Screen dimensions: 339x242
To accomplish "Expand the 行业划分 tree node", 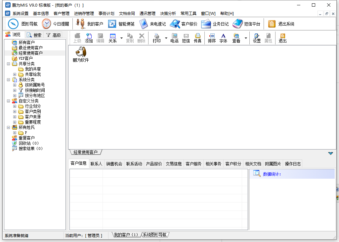I will point(15,106).
